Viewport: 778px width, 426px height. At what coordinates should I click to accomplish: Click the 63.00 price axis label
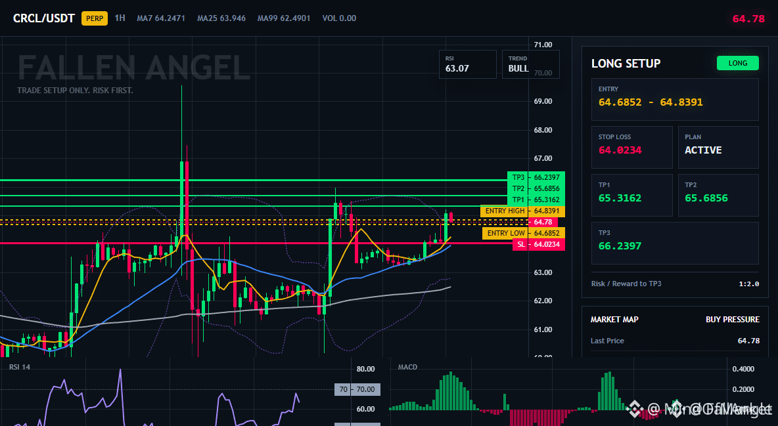coord(543,272)
